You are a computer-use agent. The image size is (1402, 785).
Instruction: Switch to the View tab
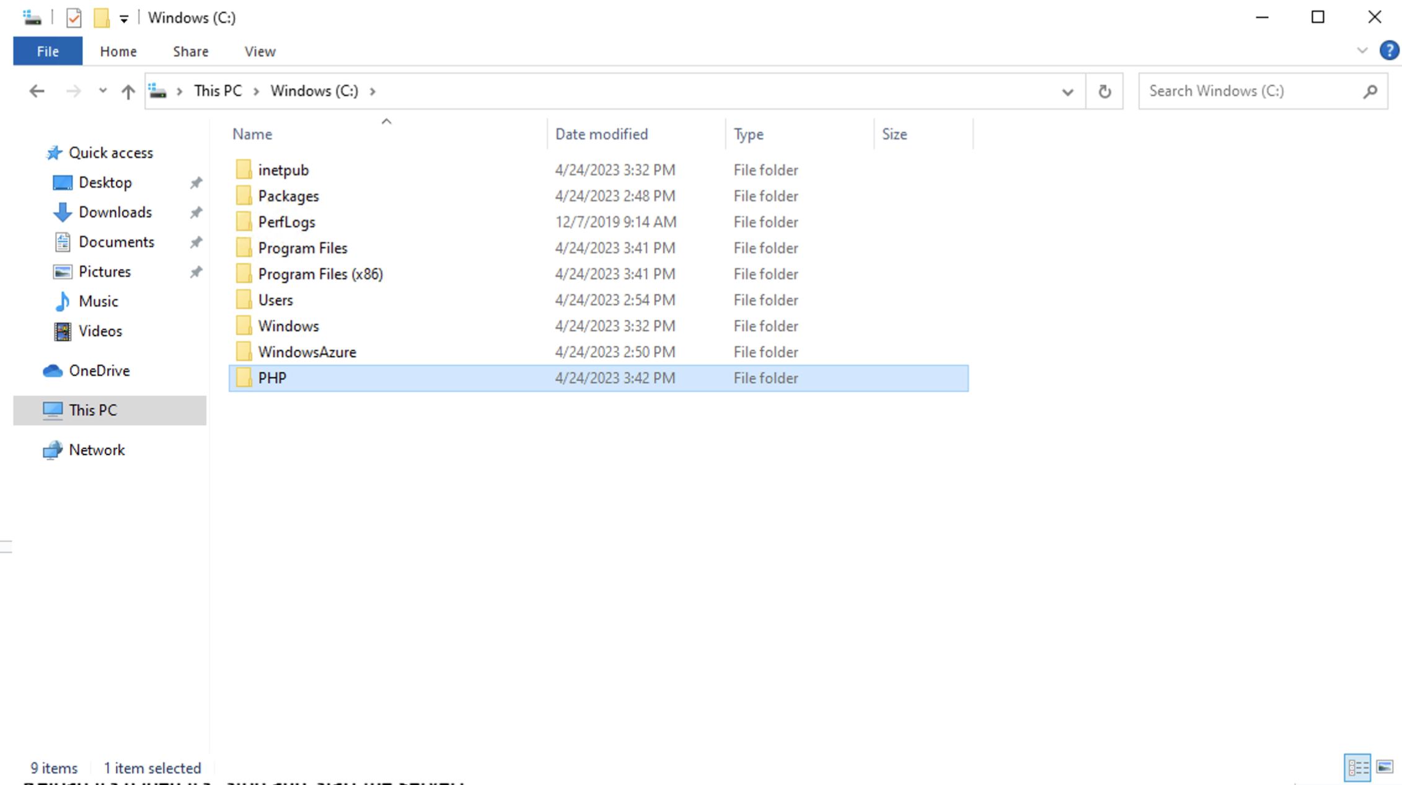coord(259,51)
